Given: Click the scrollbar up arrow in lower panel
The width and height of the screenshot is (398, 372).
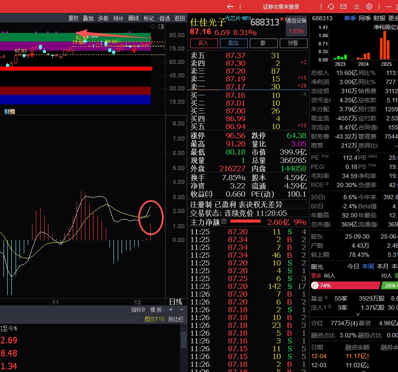Looking at the screenshot, I should click(x=184, y=328).
